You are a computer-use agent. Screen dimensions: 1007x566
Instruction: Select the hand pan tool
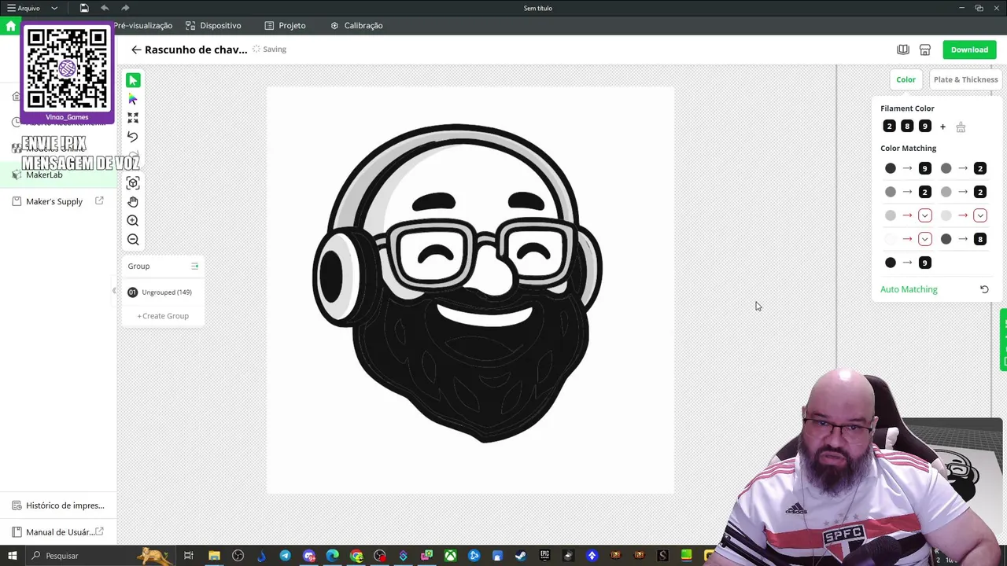[133, 202]
